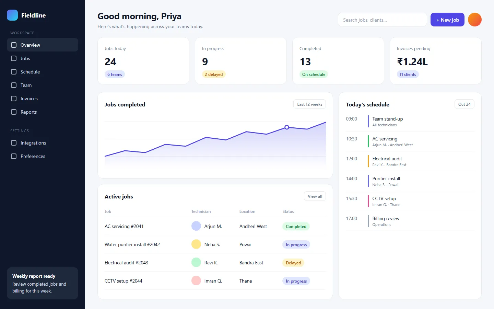The image size is (494, 309).
Task: Click the On schedule badge
Action: pos(314,75)
